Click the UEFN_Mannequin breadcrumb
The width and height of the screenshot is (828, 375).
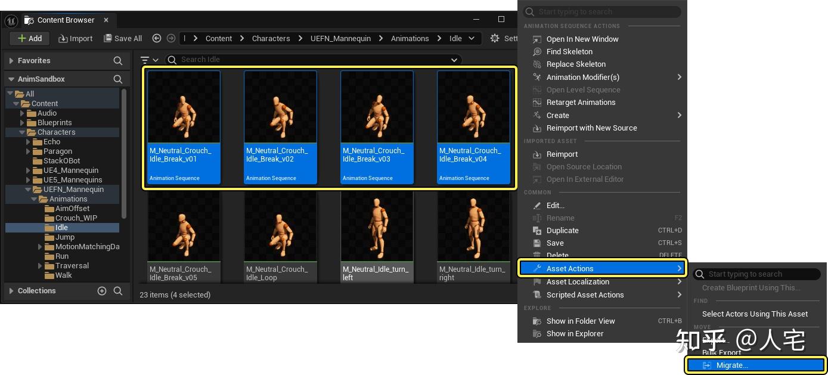point(340,38)
